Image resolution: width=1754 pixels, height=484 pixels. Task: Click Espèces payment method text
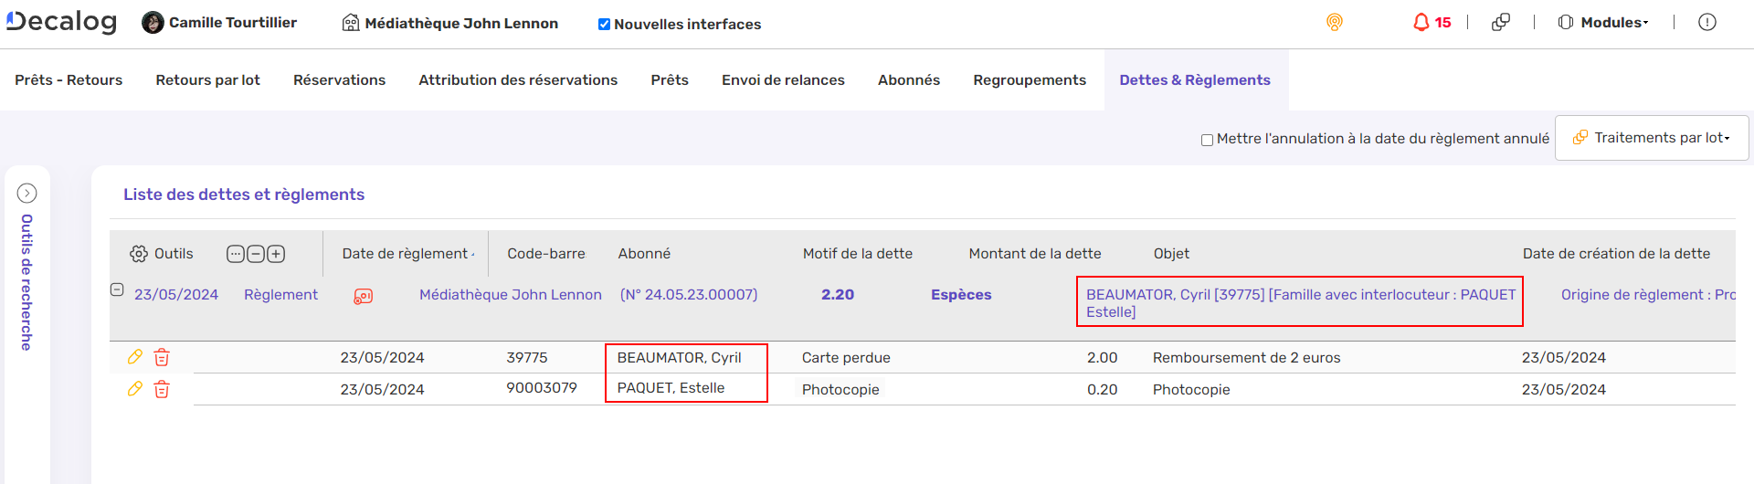961,295
